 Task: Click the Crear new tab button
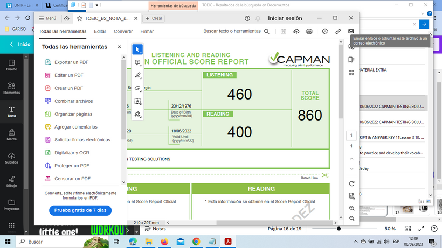(154, 18)
